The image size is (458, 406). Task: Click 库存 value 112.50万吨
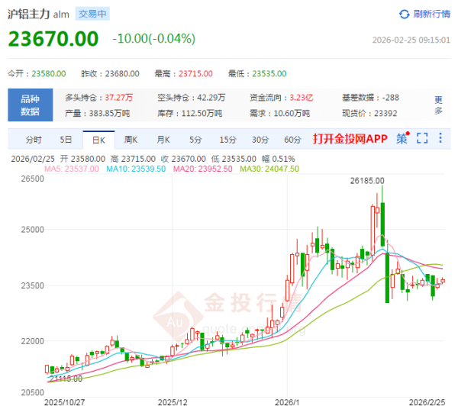[202, 114]
